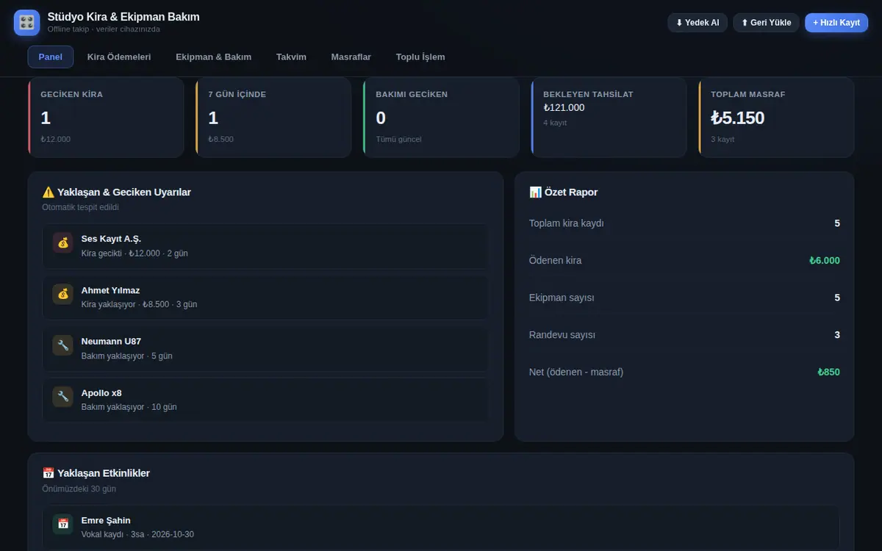
Task: Open the Geciken Kira summary card
Action: tap(106, 118)
